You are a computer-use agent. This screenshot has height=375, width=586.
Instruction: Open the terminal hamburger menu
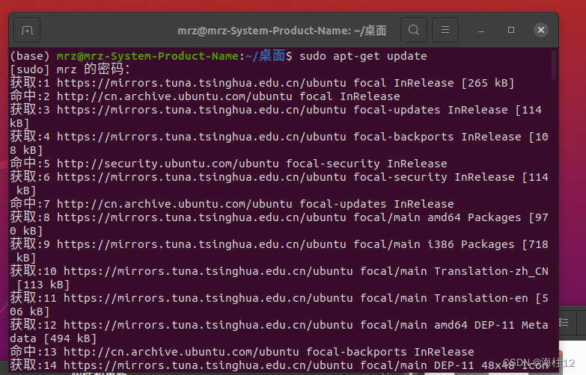point(445,30)
